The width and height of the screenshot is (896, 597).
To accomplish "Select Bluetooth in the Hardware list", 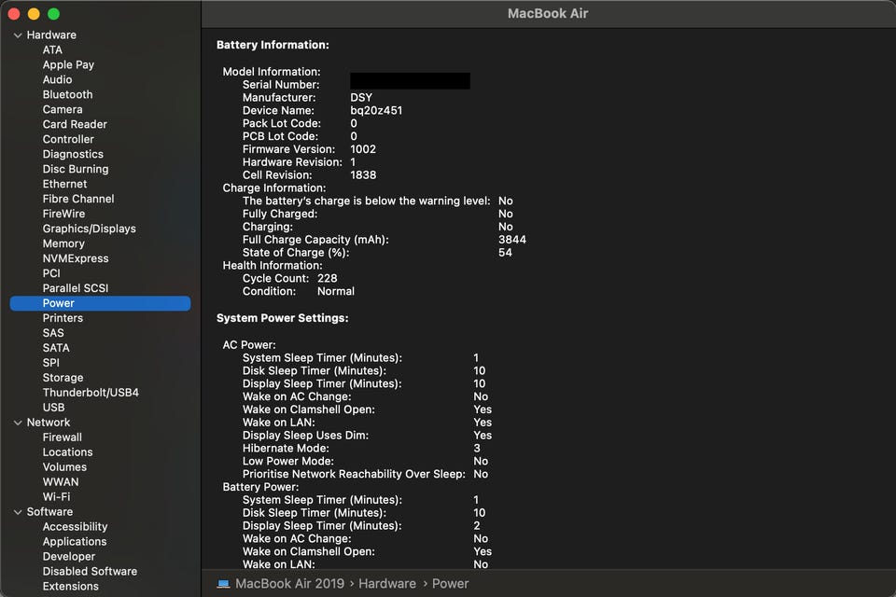I will pos(67,94).
